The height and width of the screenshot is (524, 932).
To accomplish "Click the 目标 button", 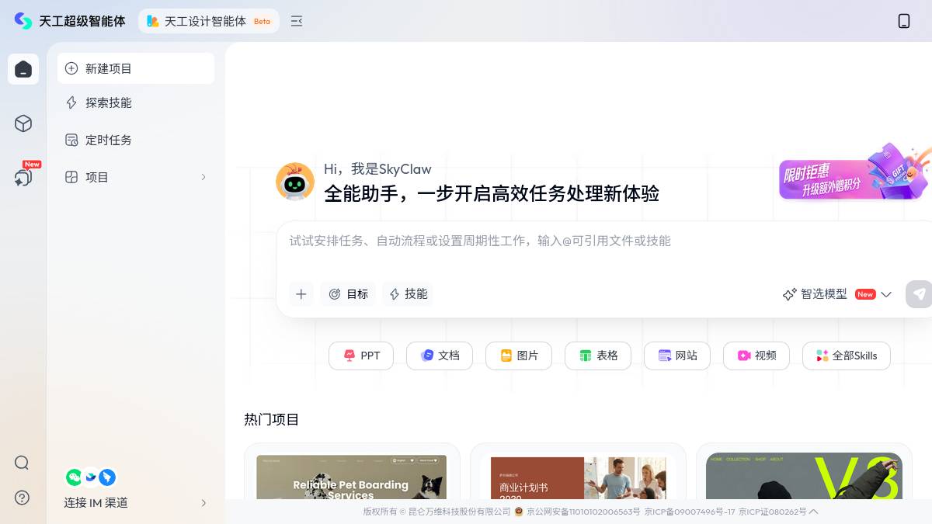I will [348, 294].
